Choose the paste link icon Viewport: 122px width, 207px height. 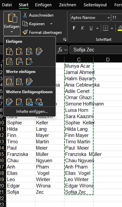point(20,102)
